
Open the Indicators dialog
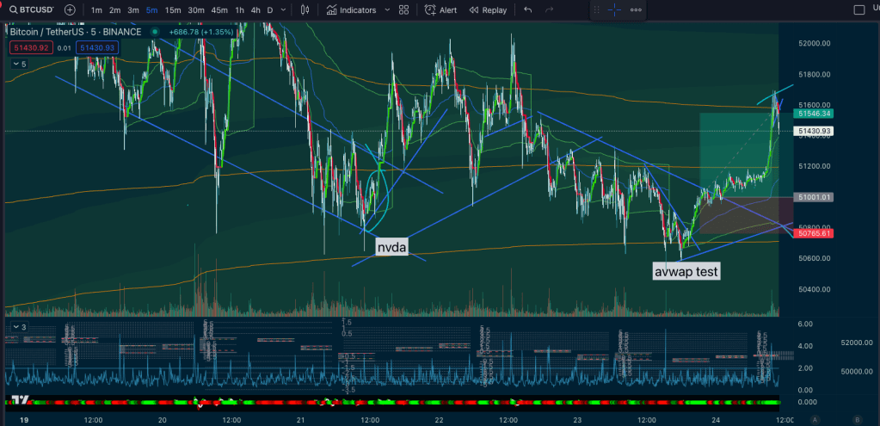tap(352, 10)
